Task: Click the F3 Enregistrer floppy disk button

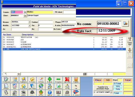Action: [x=24, y=80]
